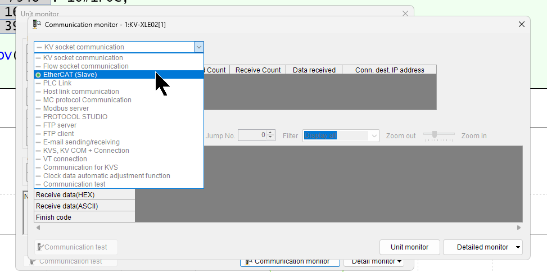
Task: Select the Receive data(HEX) row label
Action: 84,195
